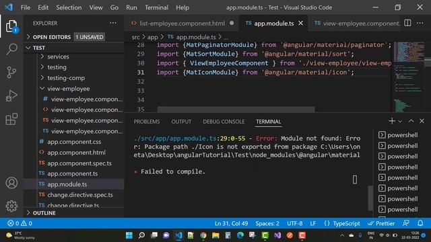Open editor more actions ellipsis
This screenshot has width=431, height=242.
[420, 23]
